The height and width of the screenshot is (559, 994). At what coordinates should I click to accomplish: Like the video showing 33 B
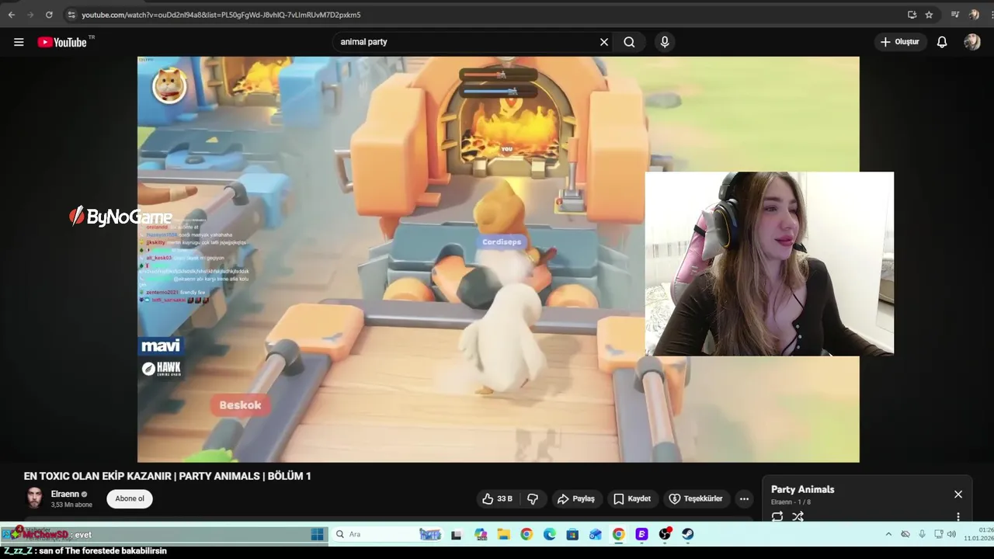[x=497, y=498]
